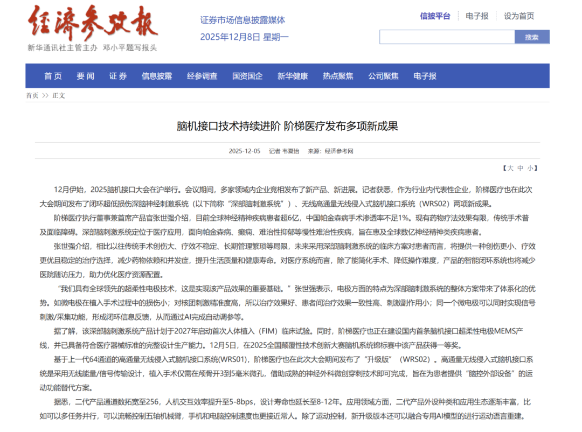Click 设为首页 link
This screenshot has width=582, height=432.
coord(519,16)
